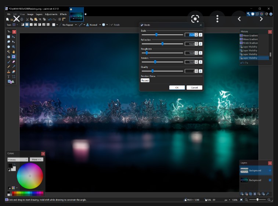Reset the Scale value to default
The image size is (278, 206).
[x=201, y=34]
